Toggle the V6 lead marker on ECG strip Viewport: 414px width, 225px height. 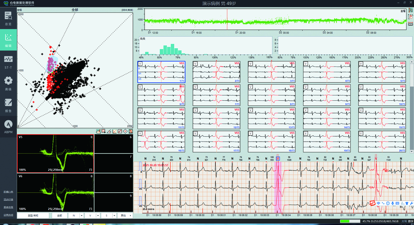click(x=140, y=205)
